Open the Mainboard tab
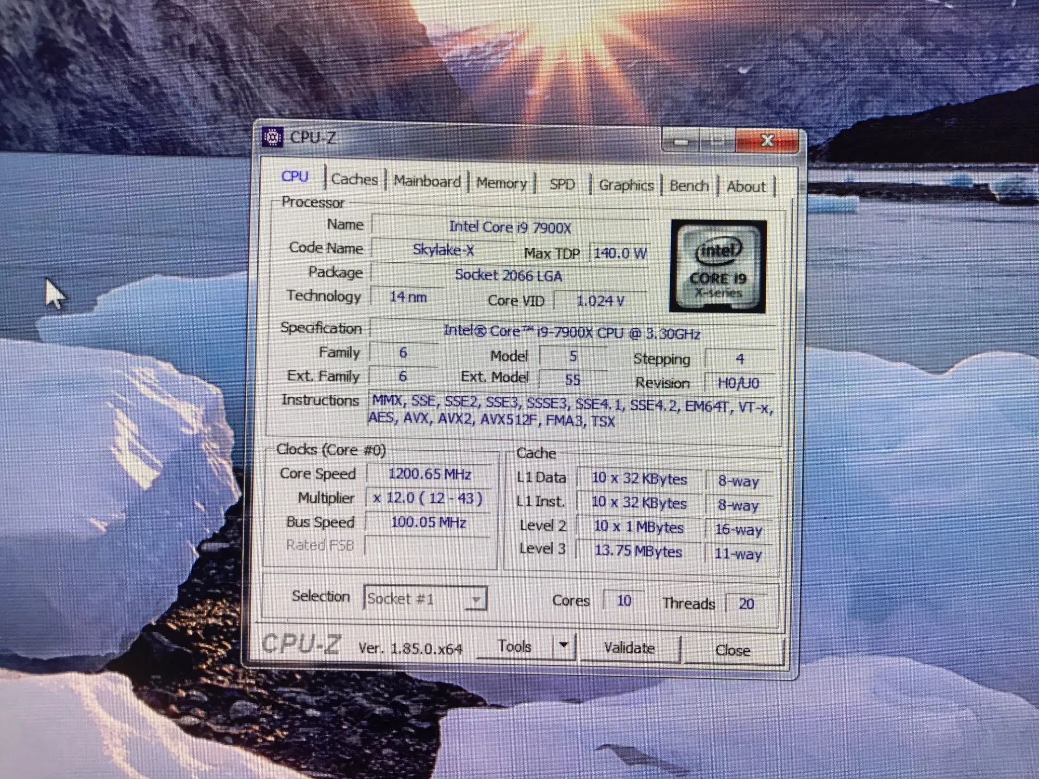This screenshot has height=779, width=1039. tap(427, 181)
